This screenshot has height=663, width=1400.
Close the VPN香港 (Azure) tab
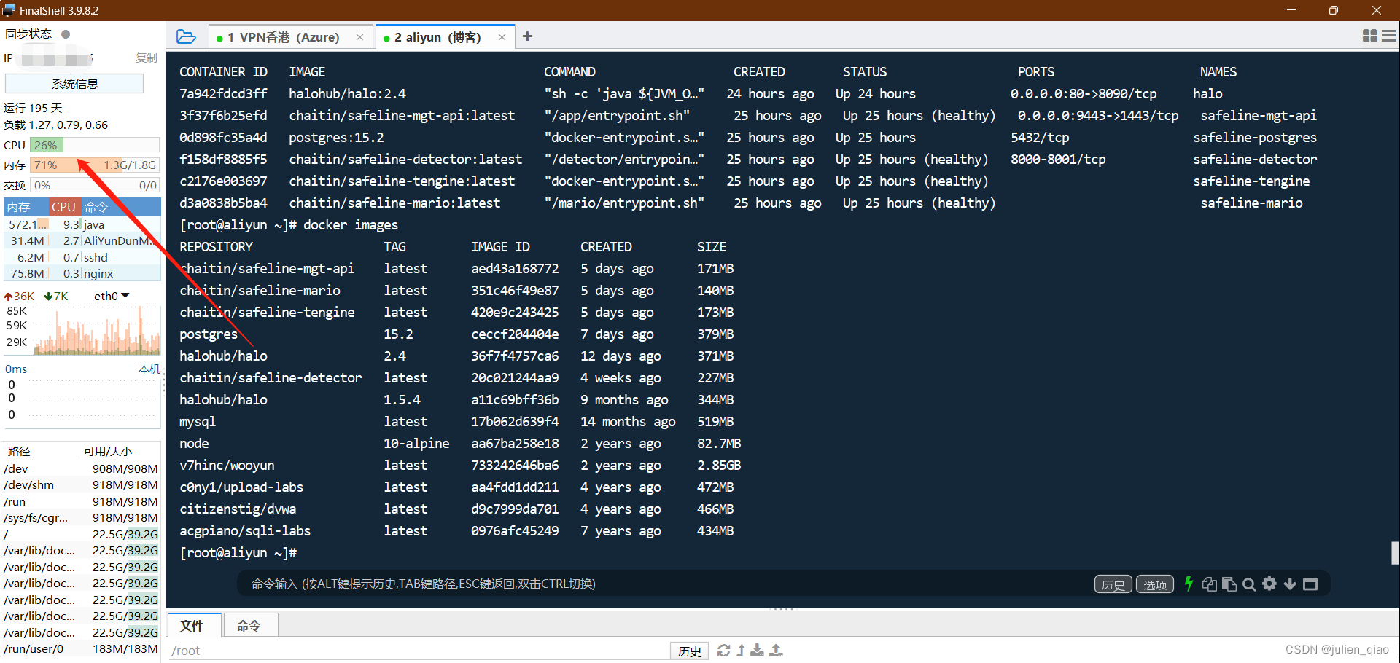pyautogui.click(x=359, y=37)
